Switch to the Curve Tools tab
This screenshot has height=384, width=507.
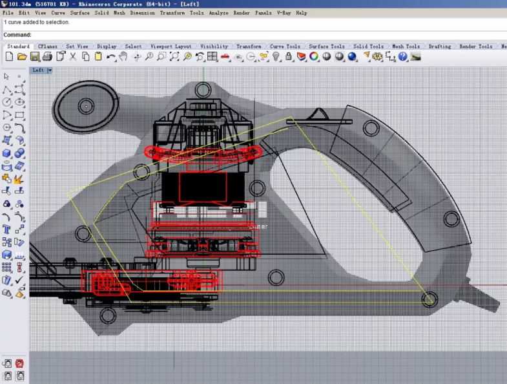285,47
